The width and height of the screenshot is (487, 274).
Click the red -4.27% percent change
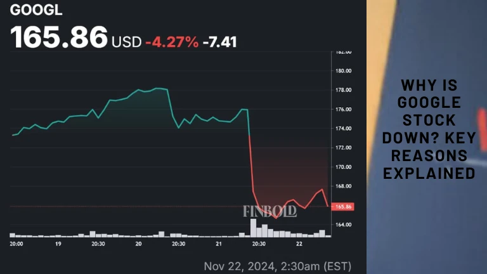pyautogui.click(x=171, y=42)
